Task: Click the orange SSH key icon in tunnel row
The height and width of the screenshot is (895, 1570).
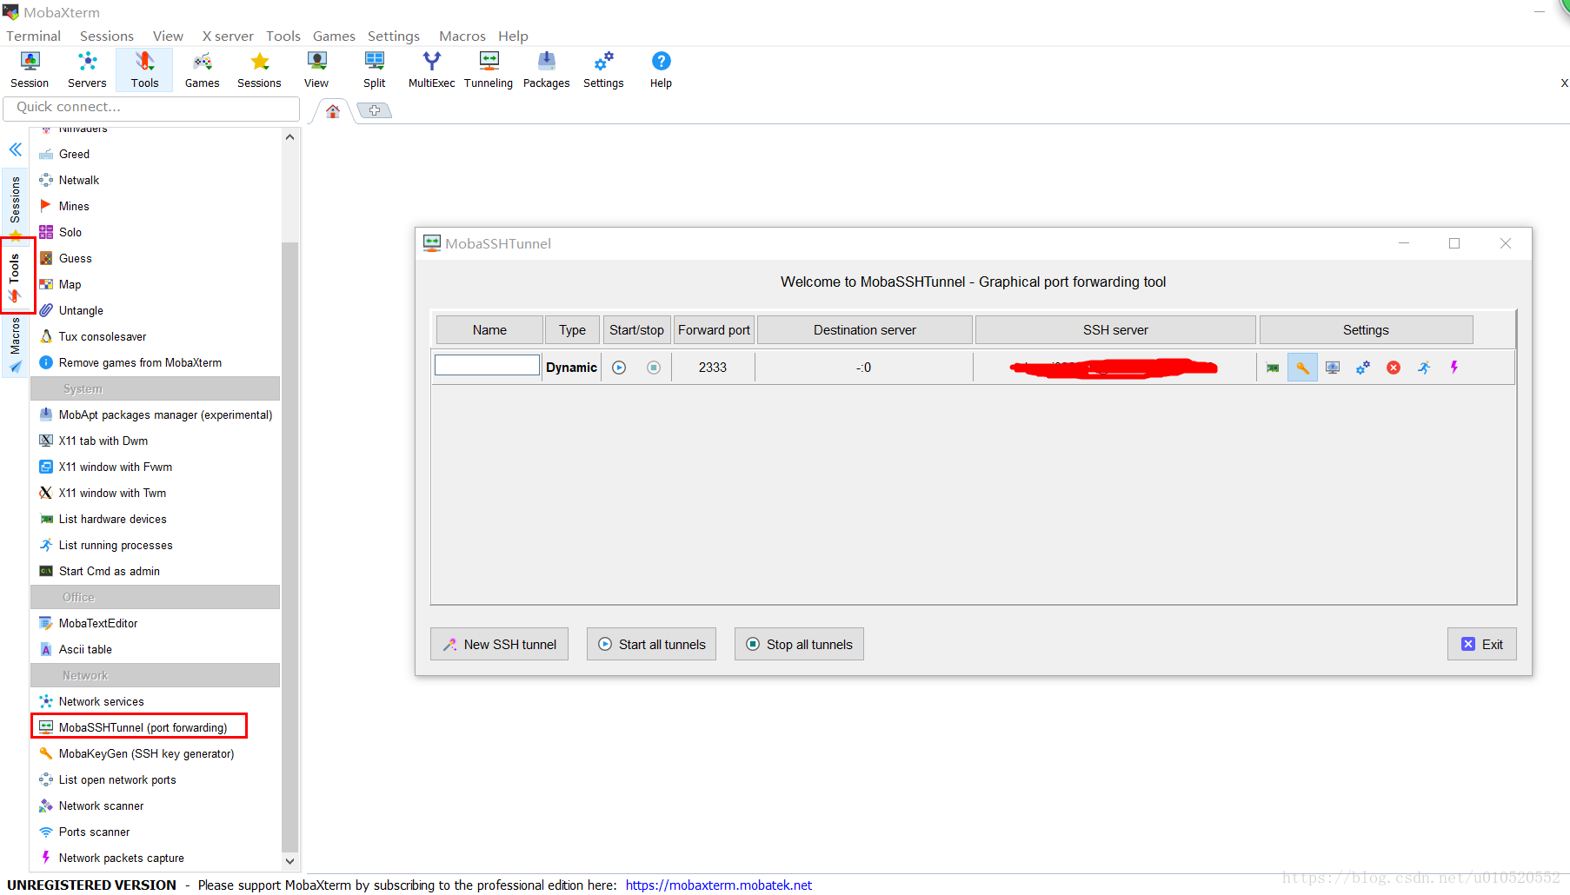Action: click(x=1302, y=368)
